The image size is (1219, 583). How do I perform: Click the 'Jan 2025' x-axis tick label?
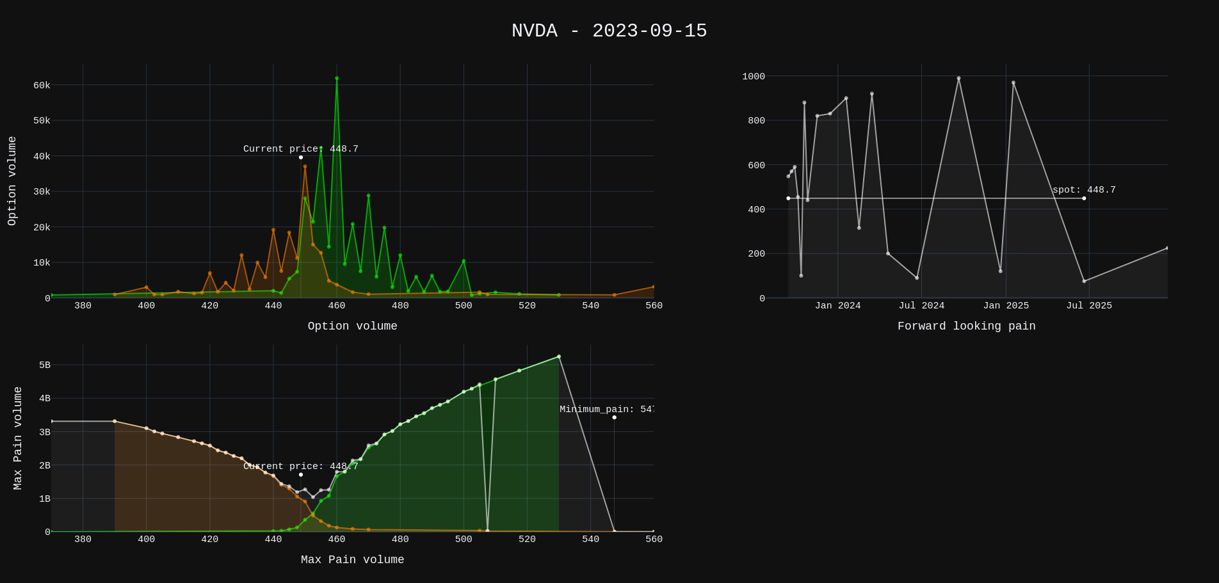pos(1006,305)
